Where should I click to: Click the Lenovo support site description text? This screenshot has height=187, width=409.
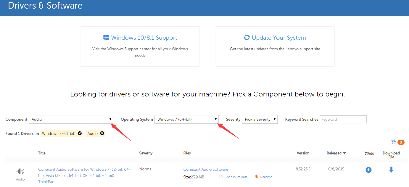click(x=275, y=49)
